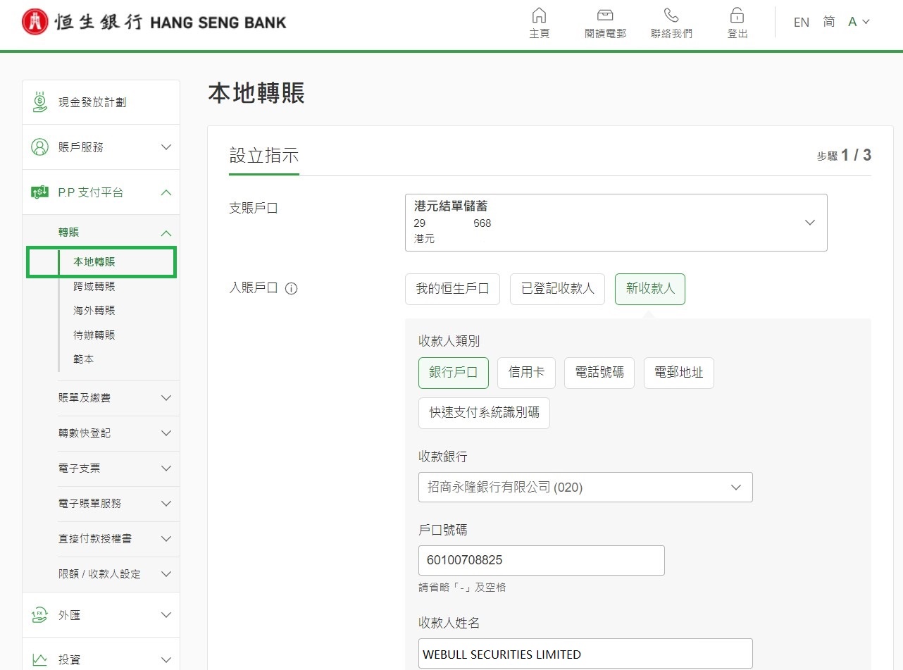The height and width of the screenshot is (670, 903).
Task: Choose 信用卡 payee type
Action: (x=526, y=373)
